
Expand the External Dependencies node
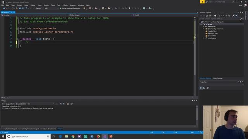(x=203, y=29)
